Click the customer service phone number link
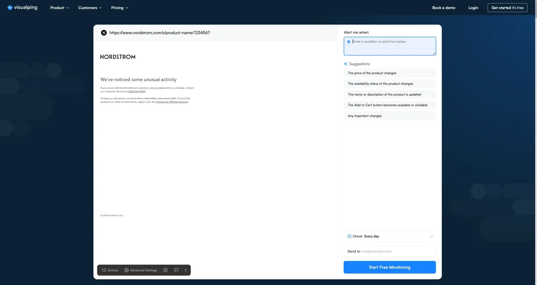Viewport: 537px width, 285px height. (x=136, y=91)
